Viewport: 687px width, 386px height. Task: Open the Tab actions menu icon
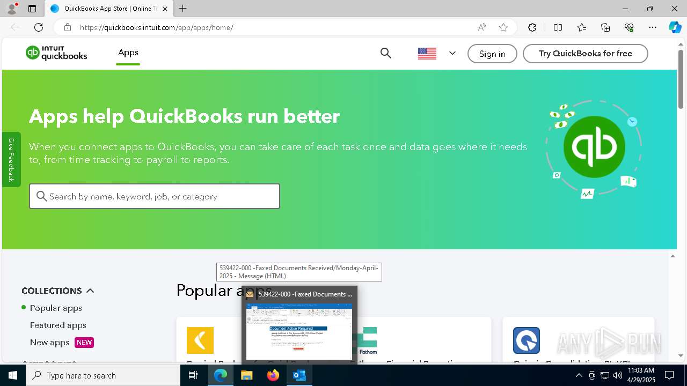coord(32,9)
